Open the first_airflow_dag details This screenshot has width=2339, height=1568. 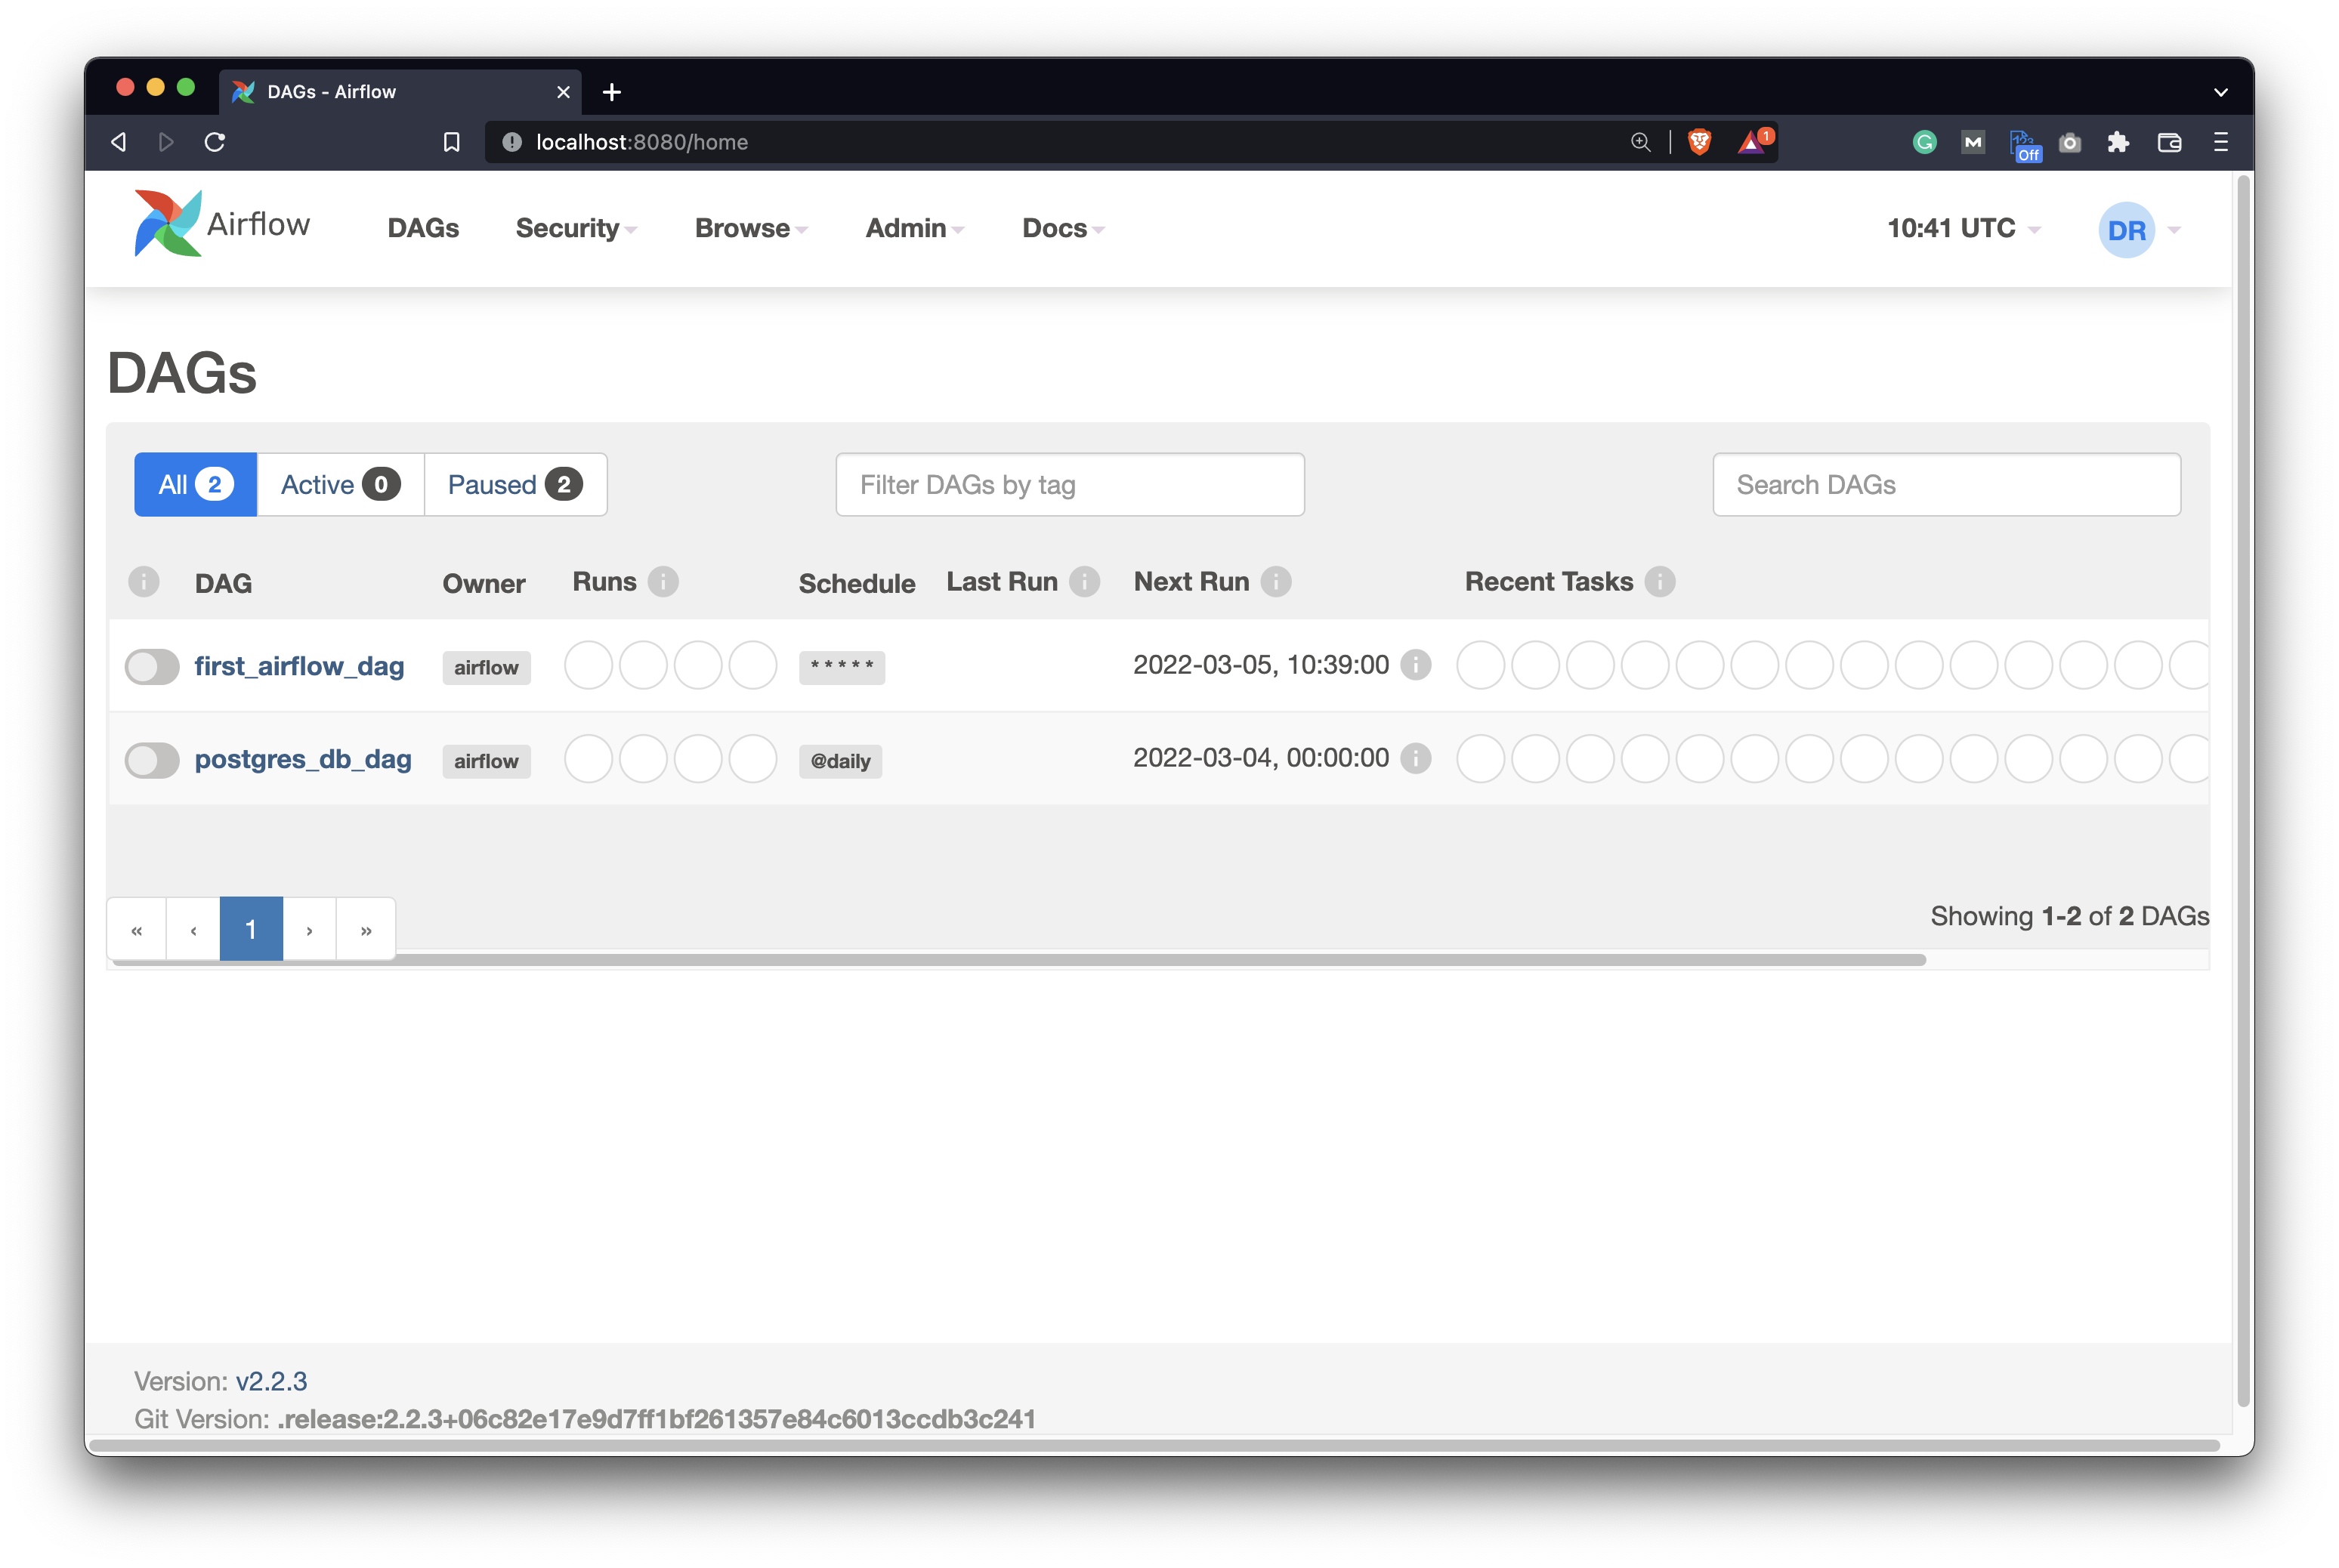tap(300, 665)
